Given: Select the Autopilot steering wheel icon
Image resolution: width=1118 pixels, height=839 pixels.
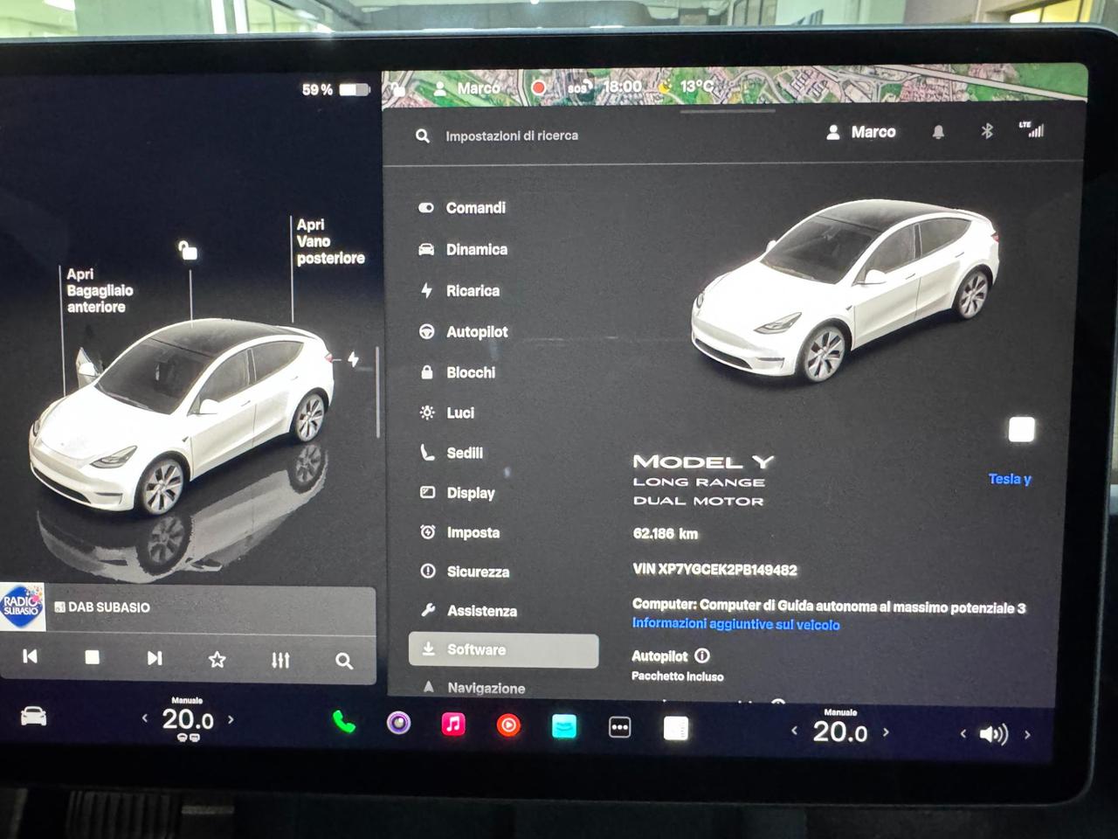Looking at the screenshot, I should [x=427, y=332].
